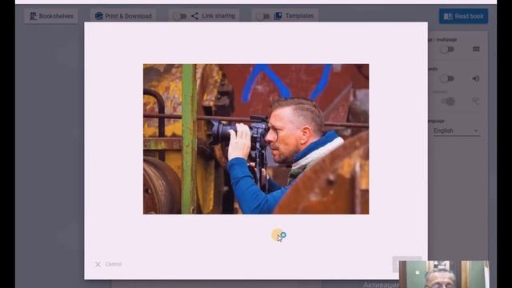Click the Templates book icon

pos(278,16)
